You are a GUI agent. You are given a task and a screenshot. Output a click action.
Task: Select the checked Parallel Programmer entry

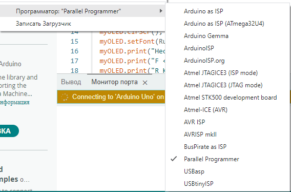pyautogui.click(x=228, y=159)
